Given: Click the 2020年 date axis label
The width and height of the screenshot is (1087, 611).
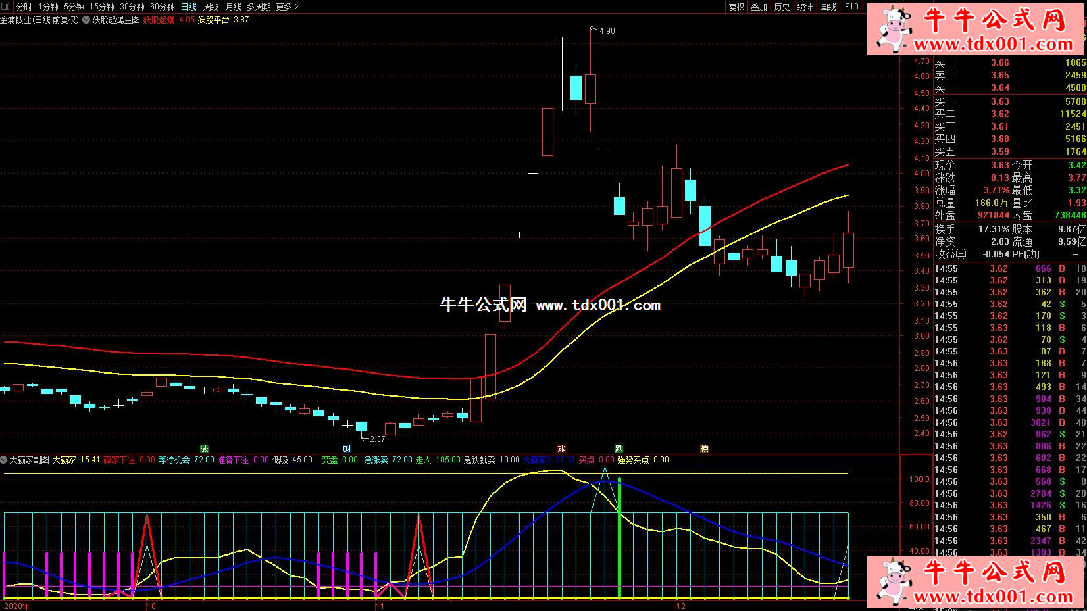Looking at the screenshot, I should click(17, 606).
